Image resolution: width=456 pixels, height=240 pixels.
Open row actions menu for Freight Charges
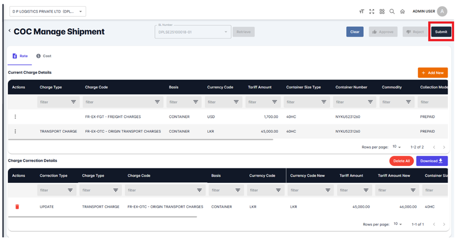click(x=16, y=117)
